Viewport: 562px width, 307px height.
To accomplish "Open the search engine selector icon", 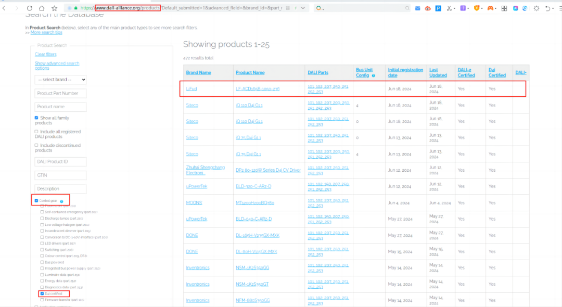I will (x=319, y=8).
